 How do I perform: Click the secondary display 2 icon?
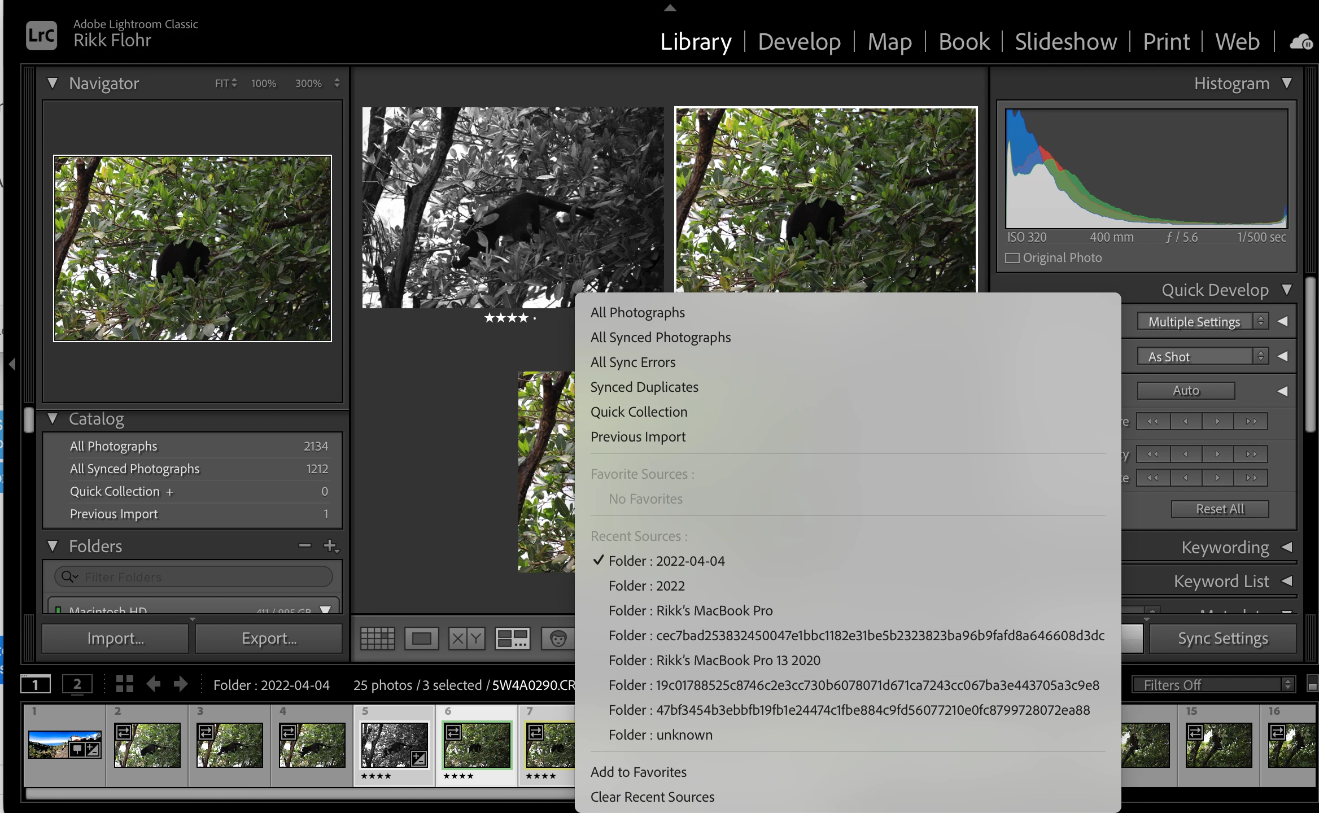(77, 684)
